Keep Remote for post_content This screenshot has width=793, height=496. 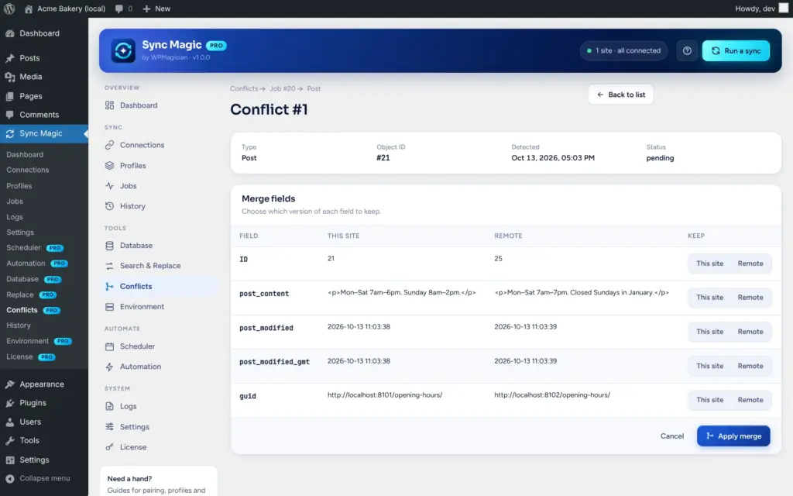[750, 297]
